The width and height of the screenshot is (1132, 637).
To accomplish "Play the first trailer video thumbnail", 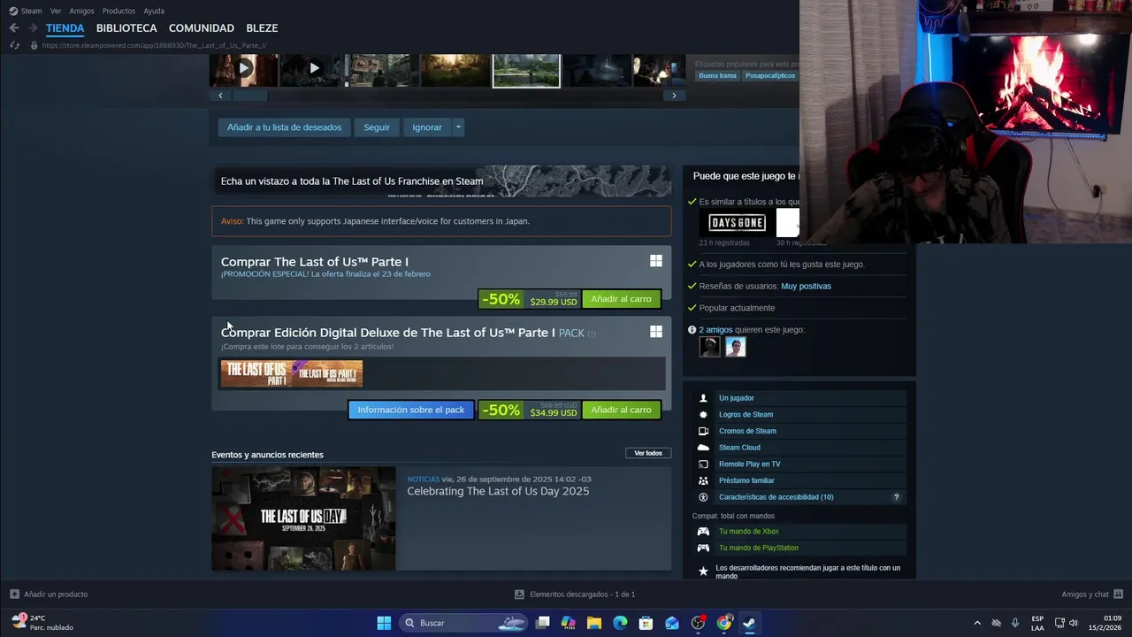I will pos(244,70).
